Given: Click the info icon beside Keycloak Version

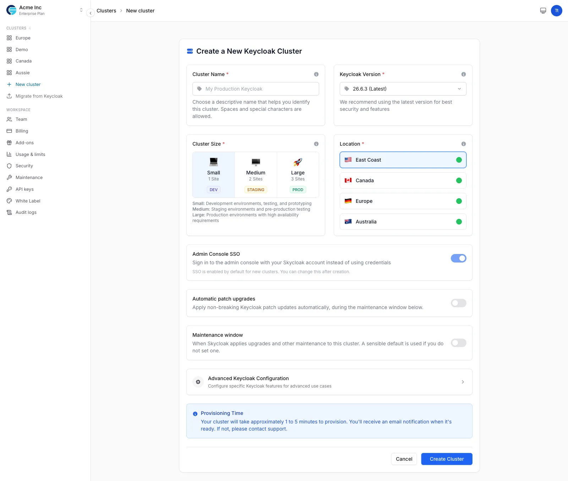Looking at the screenshot, I should [464, 74].
